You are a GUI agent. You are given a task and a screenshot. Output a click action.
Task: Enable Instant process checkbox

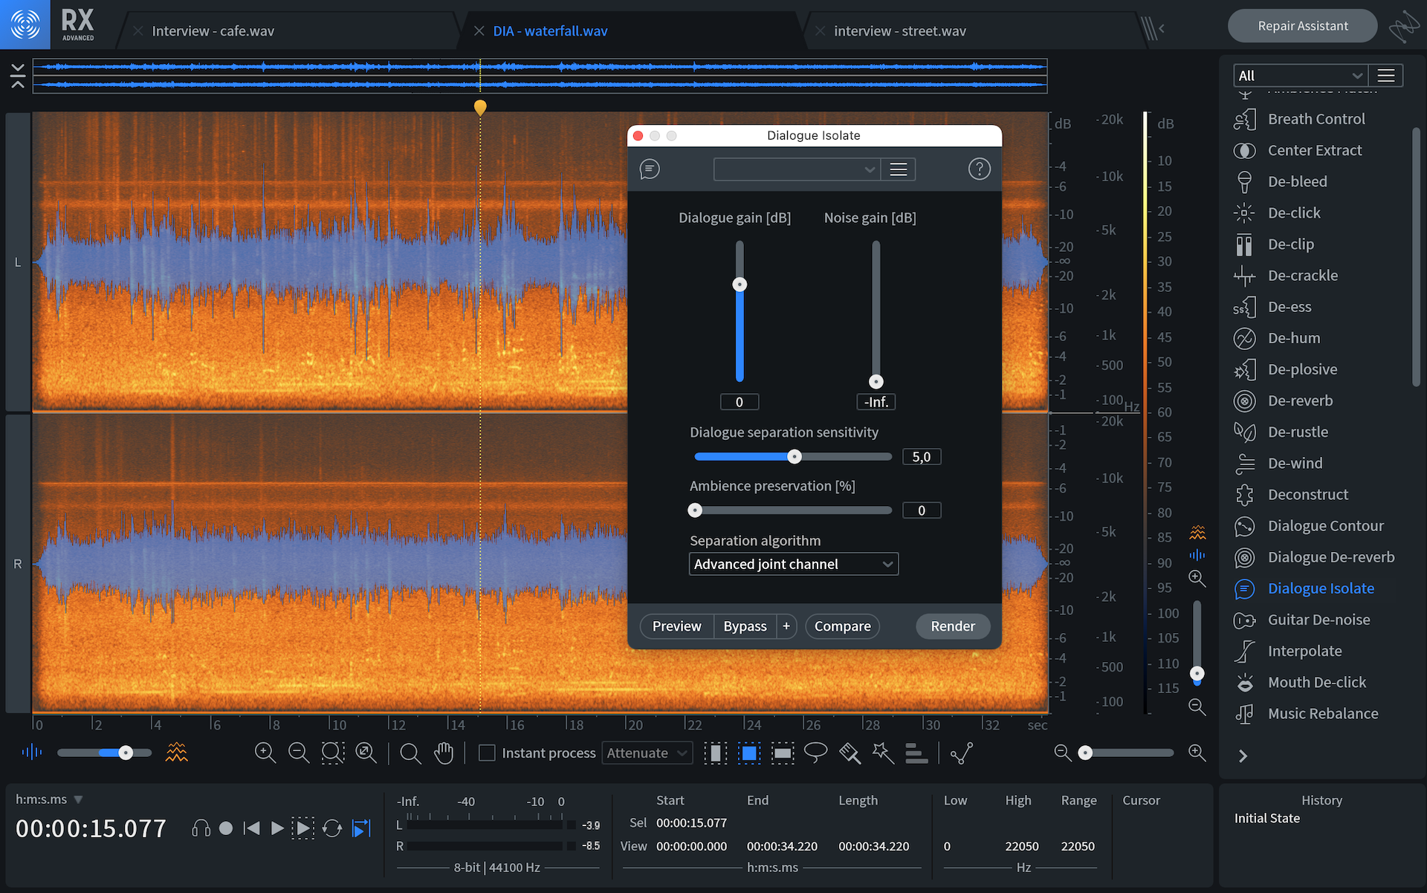pyautogui.click(x=487, y=753)
